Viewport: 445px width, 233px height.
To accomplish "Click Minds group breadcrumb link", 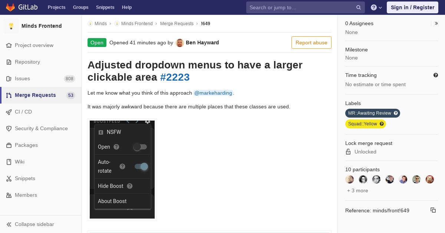I will (x=100, y=24).
